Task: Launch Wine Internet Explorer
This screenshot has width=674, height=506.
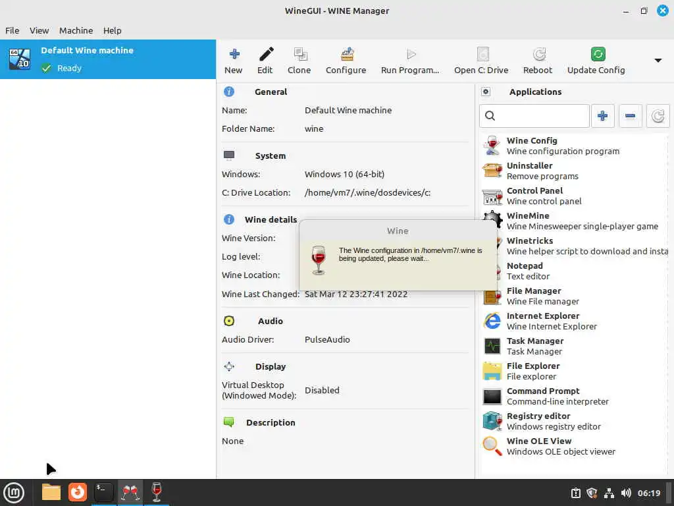Action: coord(574,321)
